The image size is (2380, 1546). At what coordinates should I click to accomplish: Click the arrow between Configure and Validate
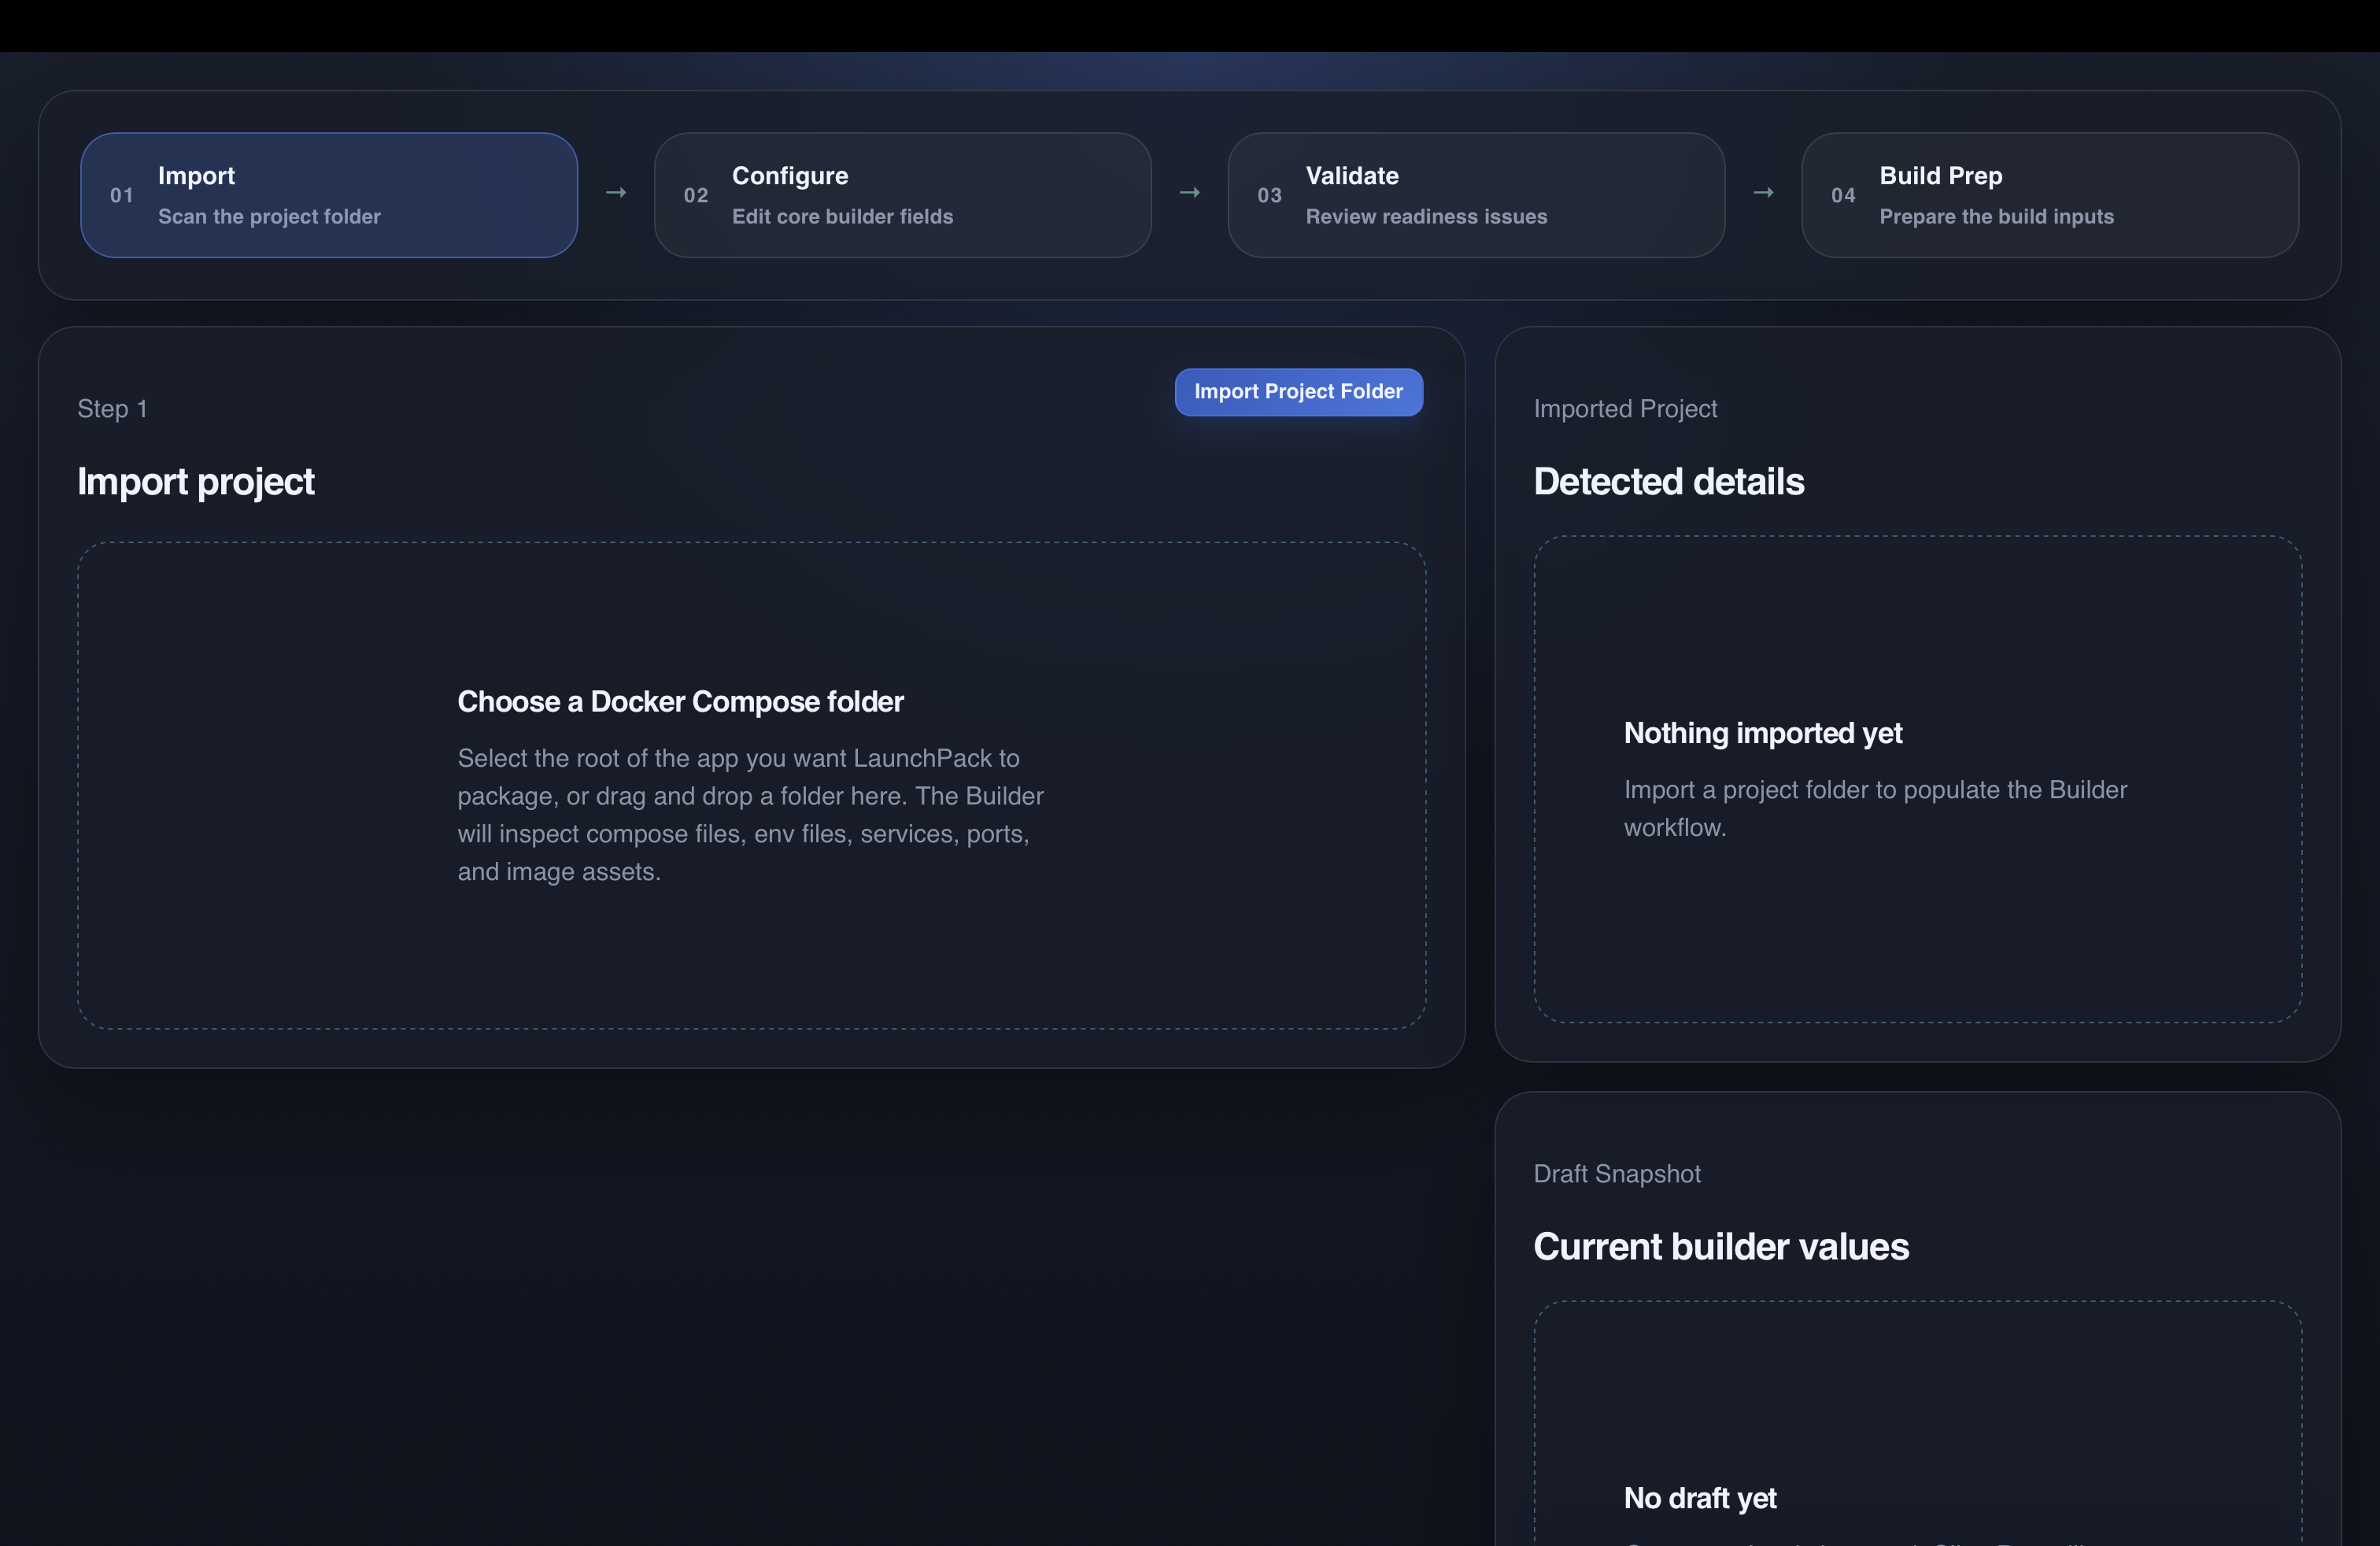[1190, 192]
